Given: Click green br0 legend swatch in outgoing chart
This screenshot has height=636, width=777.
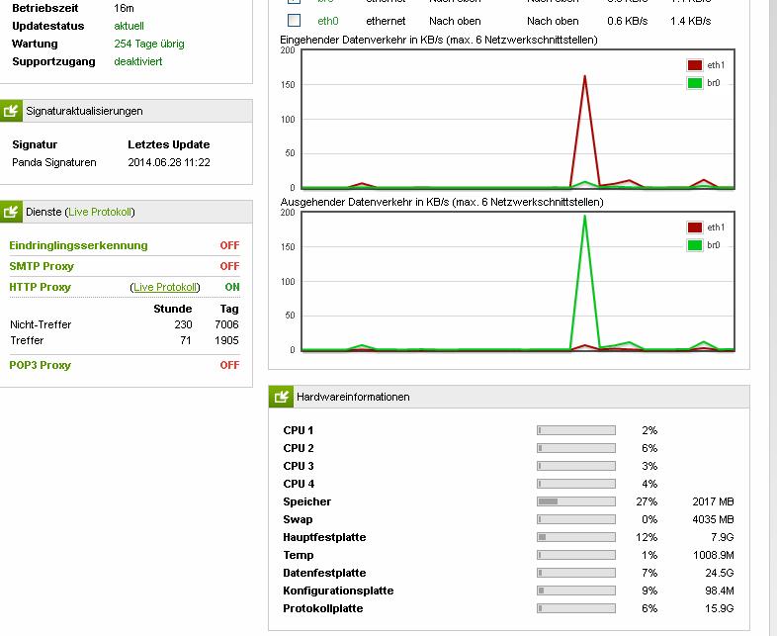Looking at the screenshot, I should click(x=694, y=245).
